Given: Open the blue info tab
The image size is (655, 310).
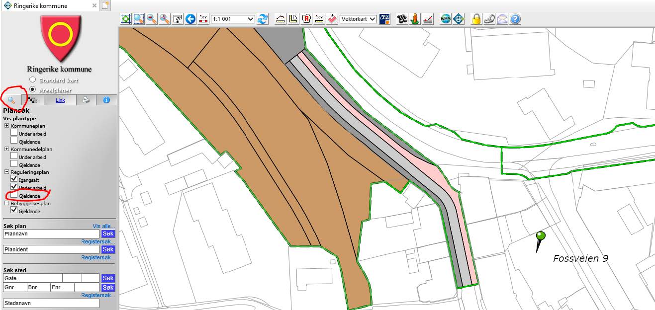Looking at the screenshot, I should coord(106,100).
